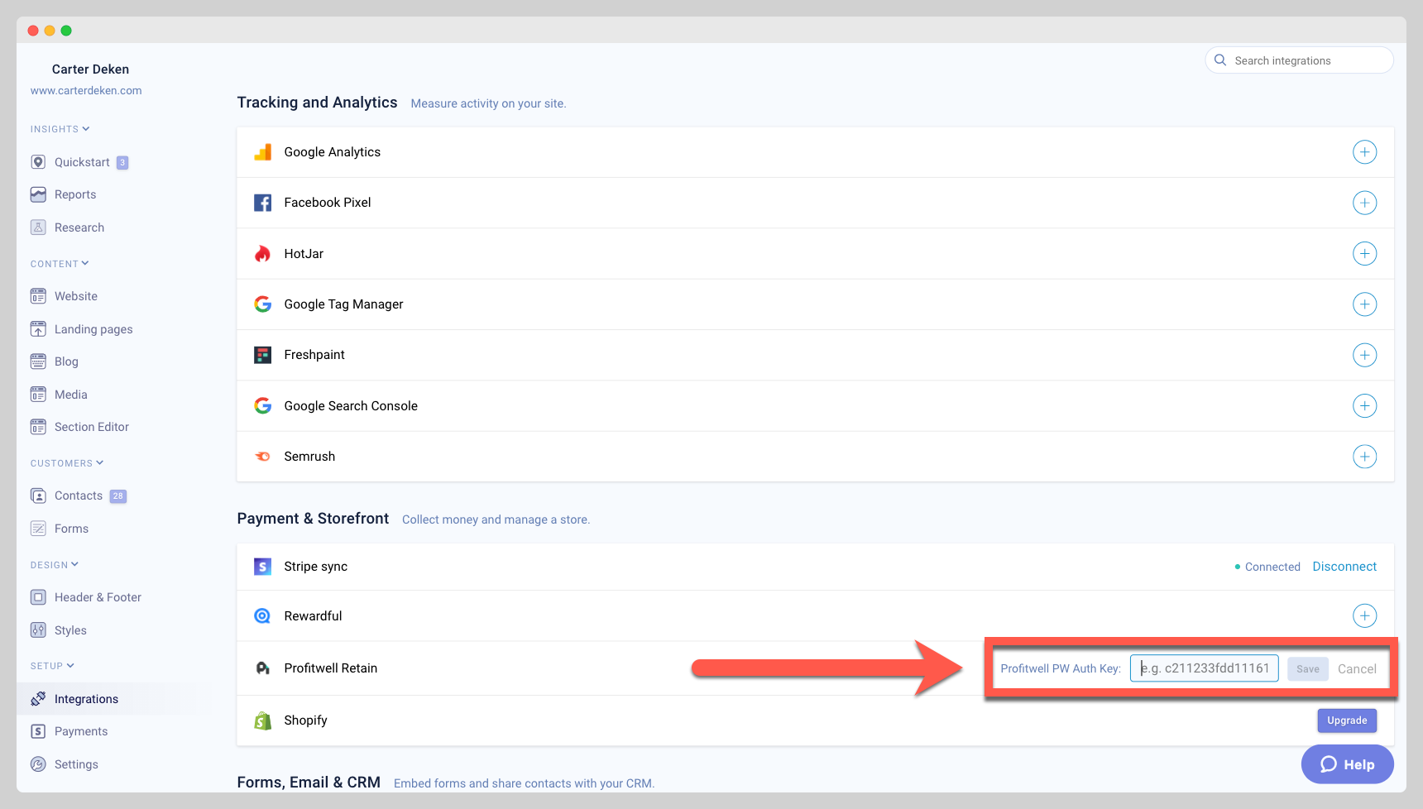The image size is (1423, 809).
Task: Click the Shopify store icon
Action: (262, 720)
